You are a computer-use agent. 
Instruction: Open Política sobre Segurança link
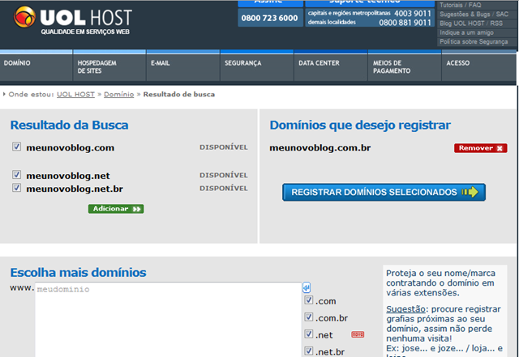coord(474,41)
